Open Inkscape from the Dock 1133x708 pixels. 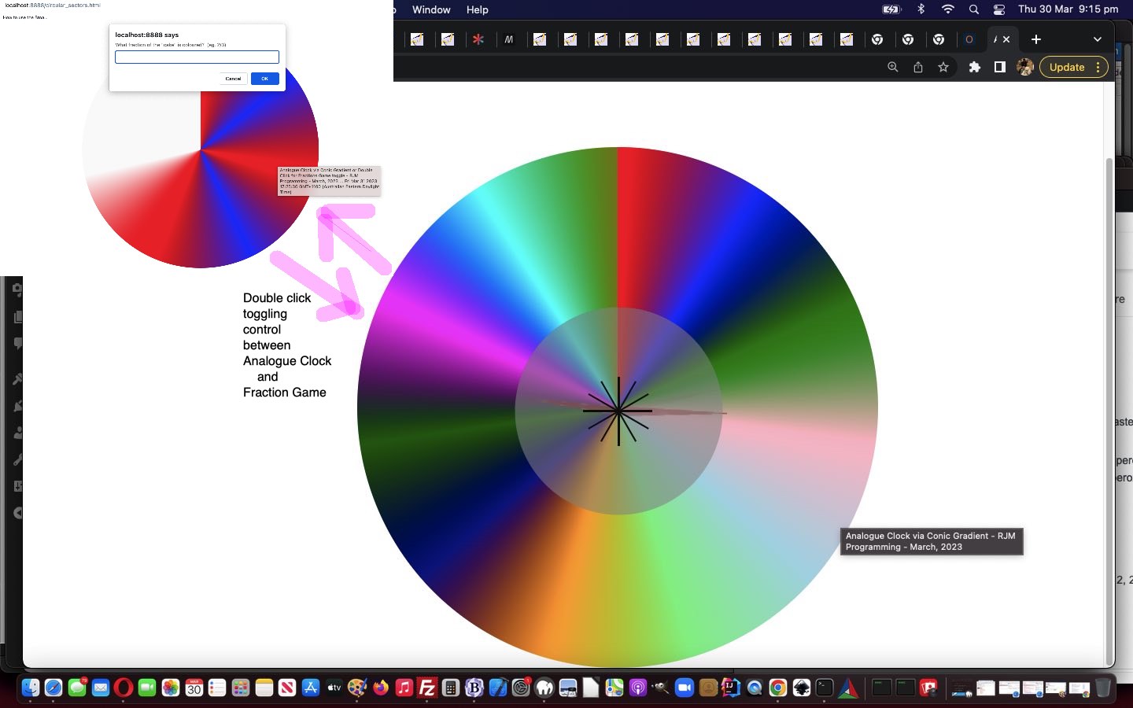(801, 688)
